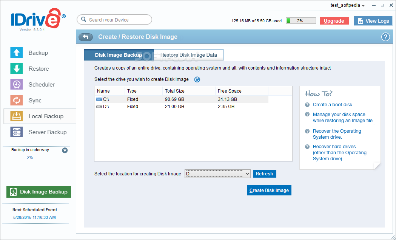The height and width of the screenshot is (240, 396).
Task: Click the 21.00 GB total size cell
Action: point(174,107)
